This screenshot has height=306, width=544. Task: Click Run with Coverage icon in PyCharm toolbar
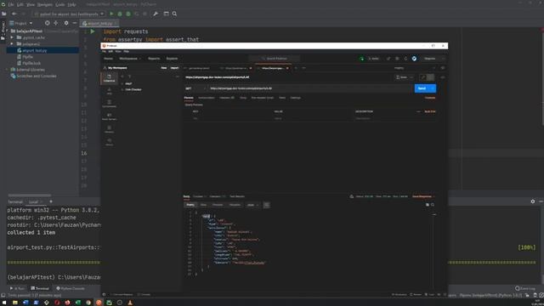(x=128, y=14)
